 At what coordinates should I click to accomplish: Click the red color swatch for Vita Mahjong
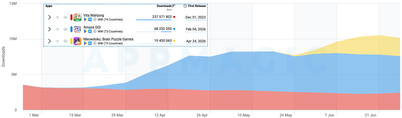(x=71, y=17)
